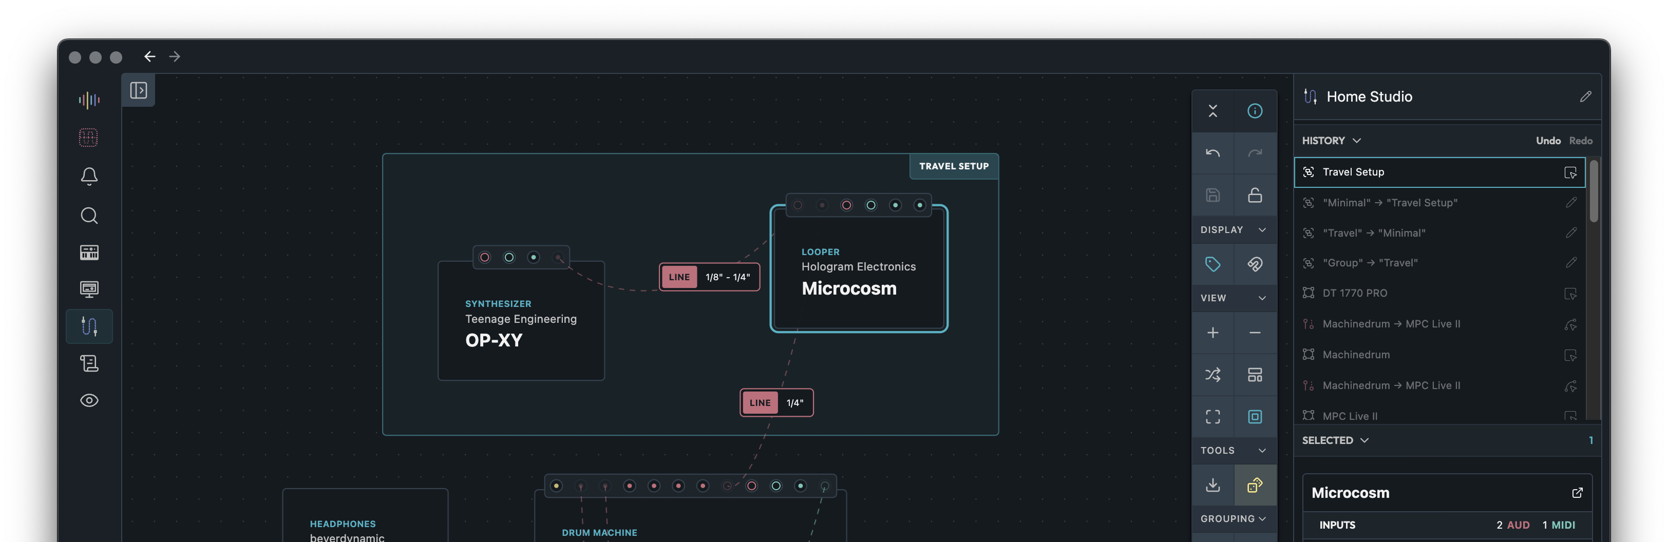Click the TRAVEL SETUP label on the canvas
Screen dimensions: 1668x542
click(953, 166)
